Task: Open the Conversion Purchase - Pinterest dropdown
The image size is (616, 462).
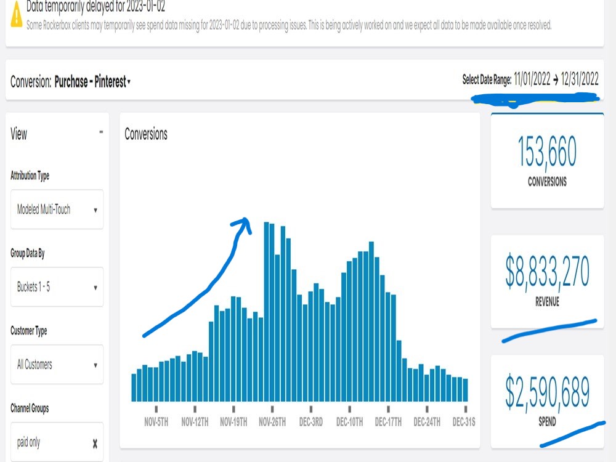Action: pos(92,81)
